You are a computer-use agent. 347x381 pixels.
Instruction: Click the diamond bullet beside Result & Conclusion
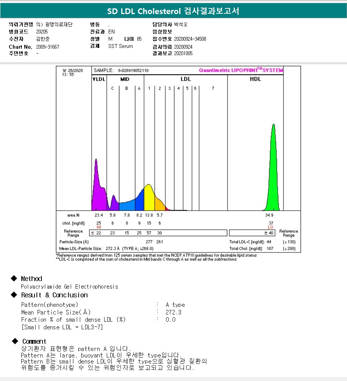point(14,295)
